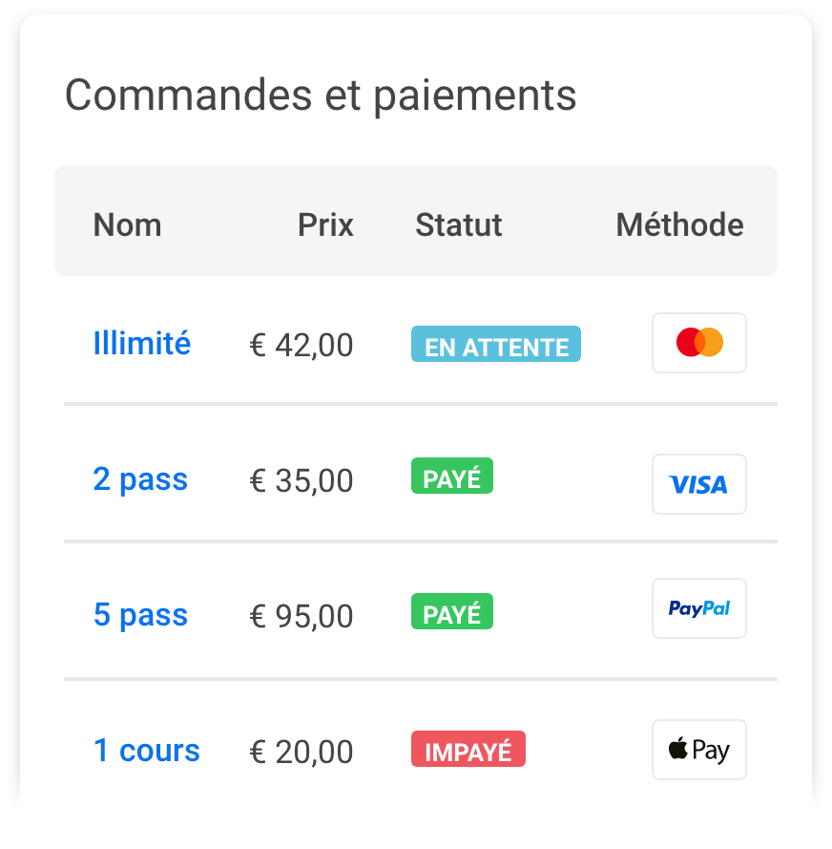Screen dimensions: 832x849
Task: Select the € 95,00 price cell
Action: point(302,616)
